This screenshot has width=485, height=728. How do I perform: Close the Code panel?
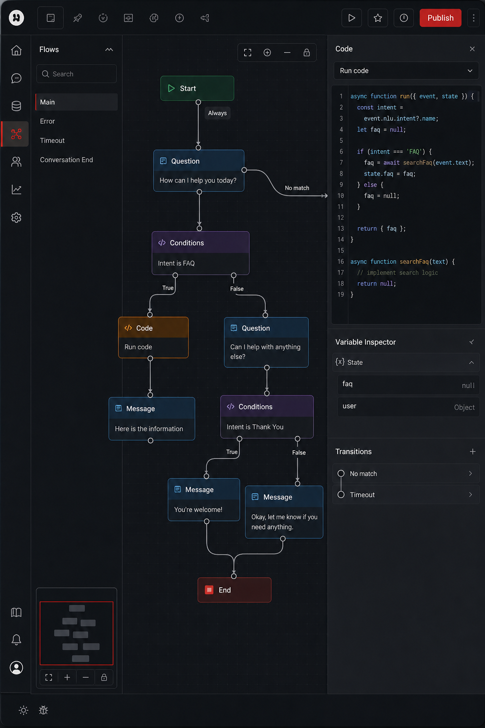tap(472, 49)
